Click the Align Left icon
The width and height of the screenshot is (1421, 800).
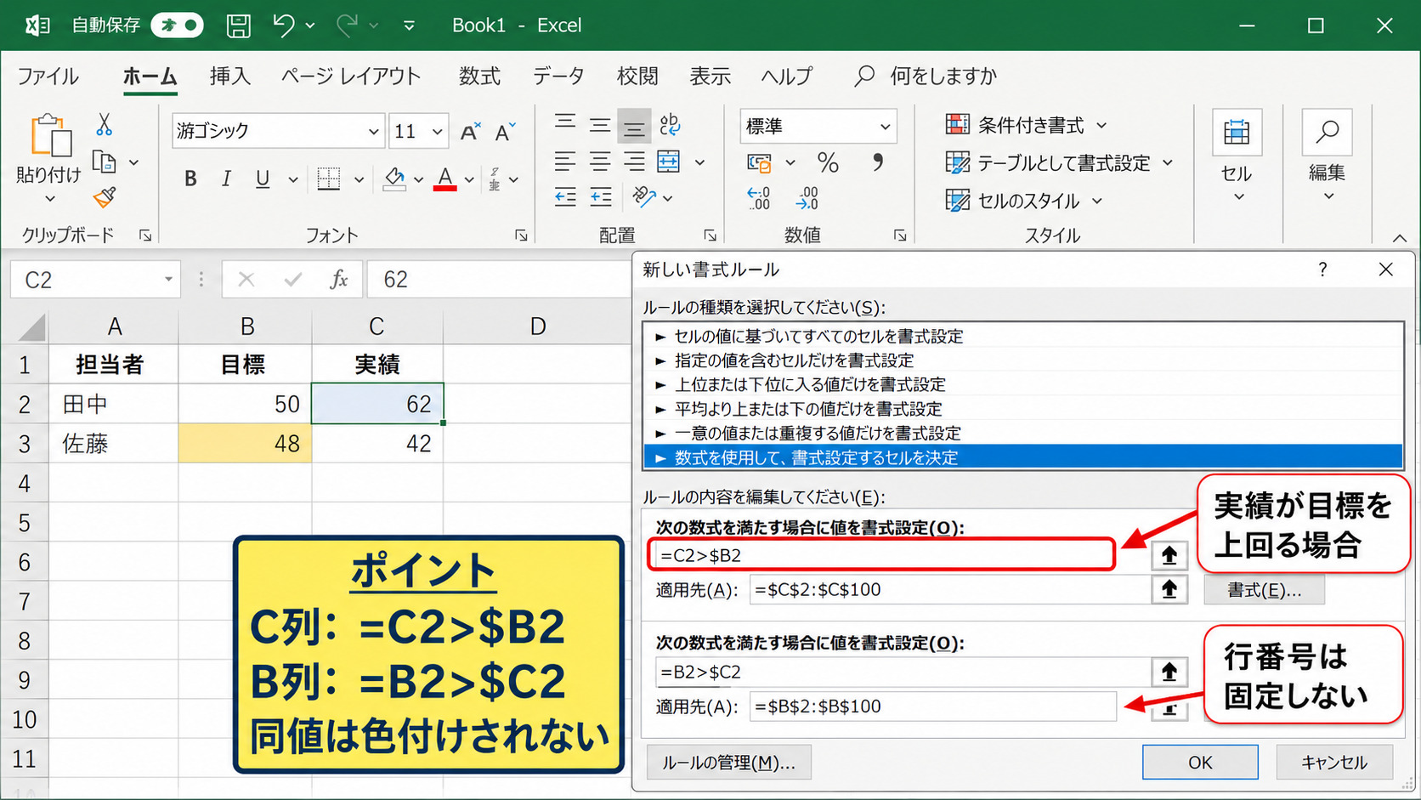(565, 162)
